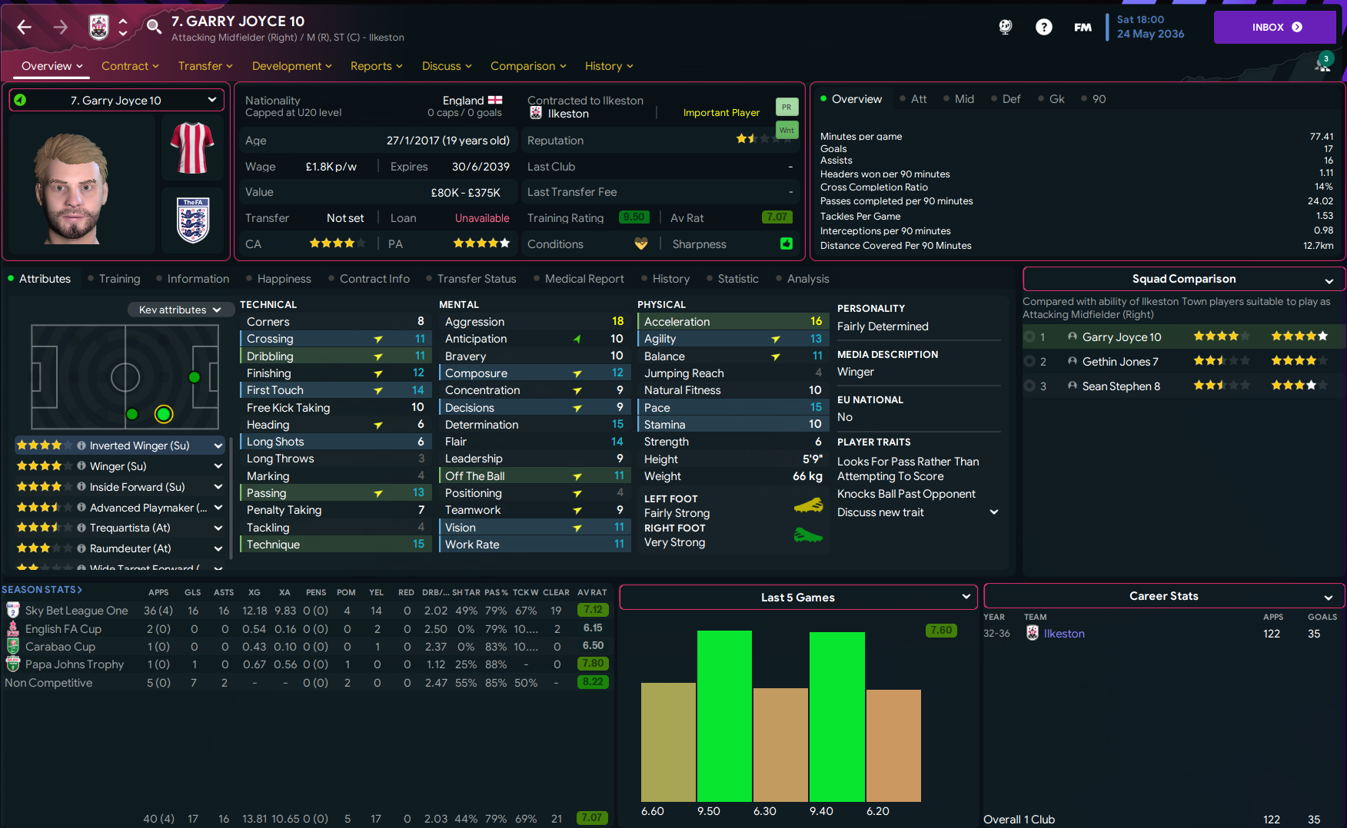
Task: Open the Contract menu
Action: pyautogui.click(x=130, y=66)
